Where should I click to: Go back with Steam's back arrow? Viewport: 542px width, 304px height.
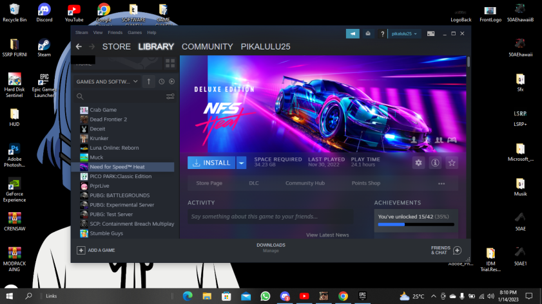point(79,46)
